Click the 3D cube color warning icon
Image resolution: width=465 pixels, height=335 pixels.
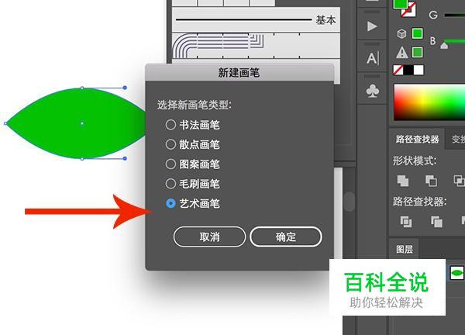point(401,33)
